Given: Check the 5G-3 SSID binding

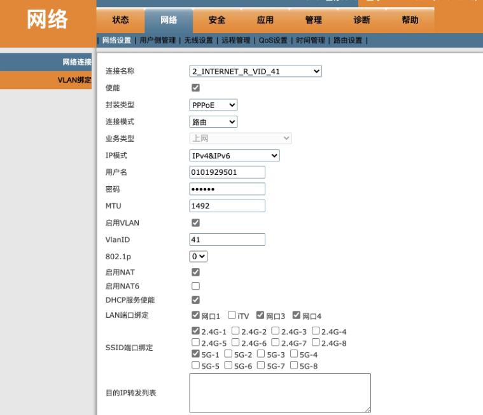Looking at the screenshot, I should click(x=261, y=354).
